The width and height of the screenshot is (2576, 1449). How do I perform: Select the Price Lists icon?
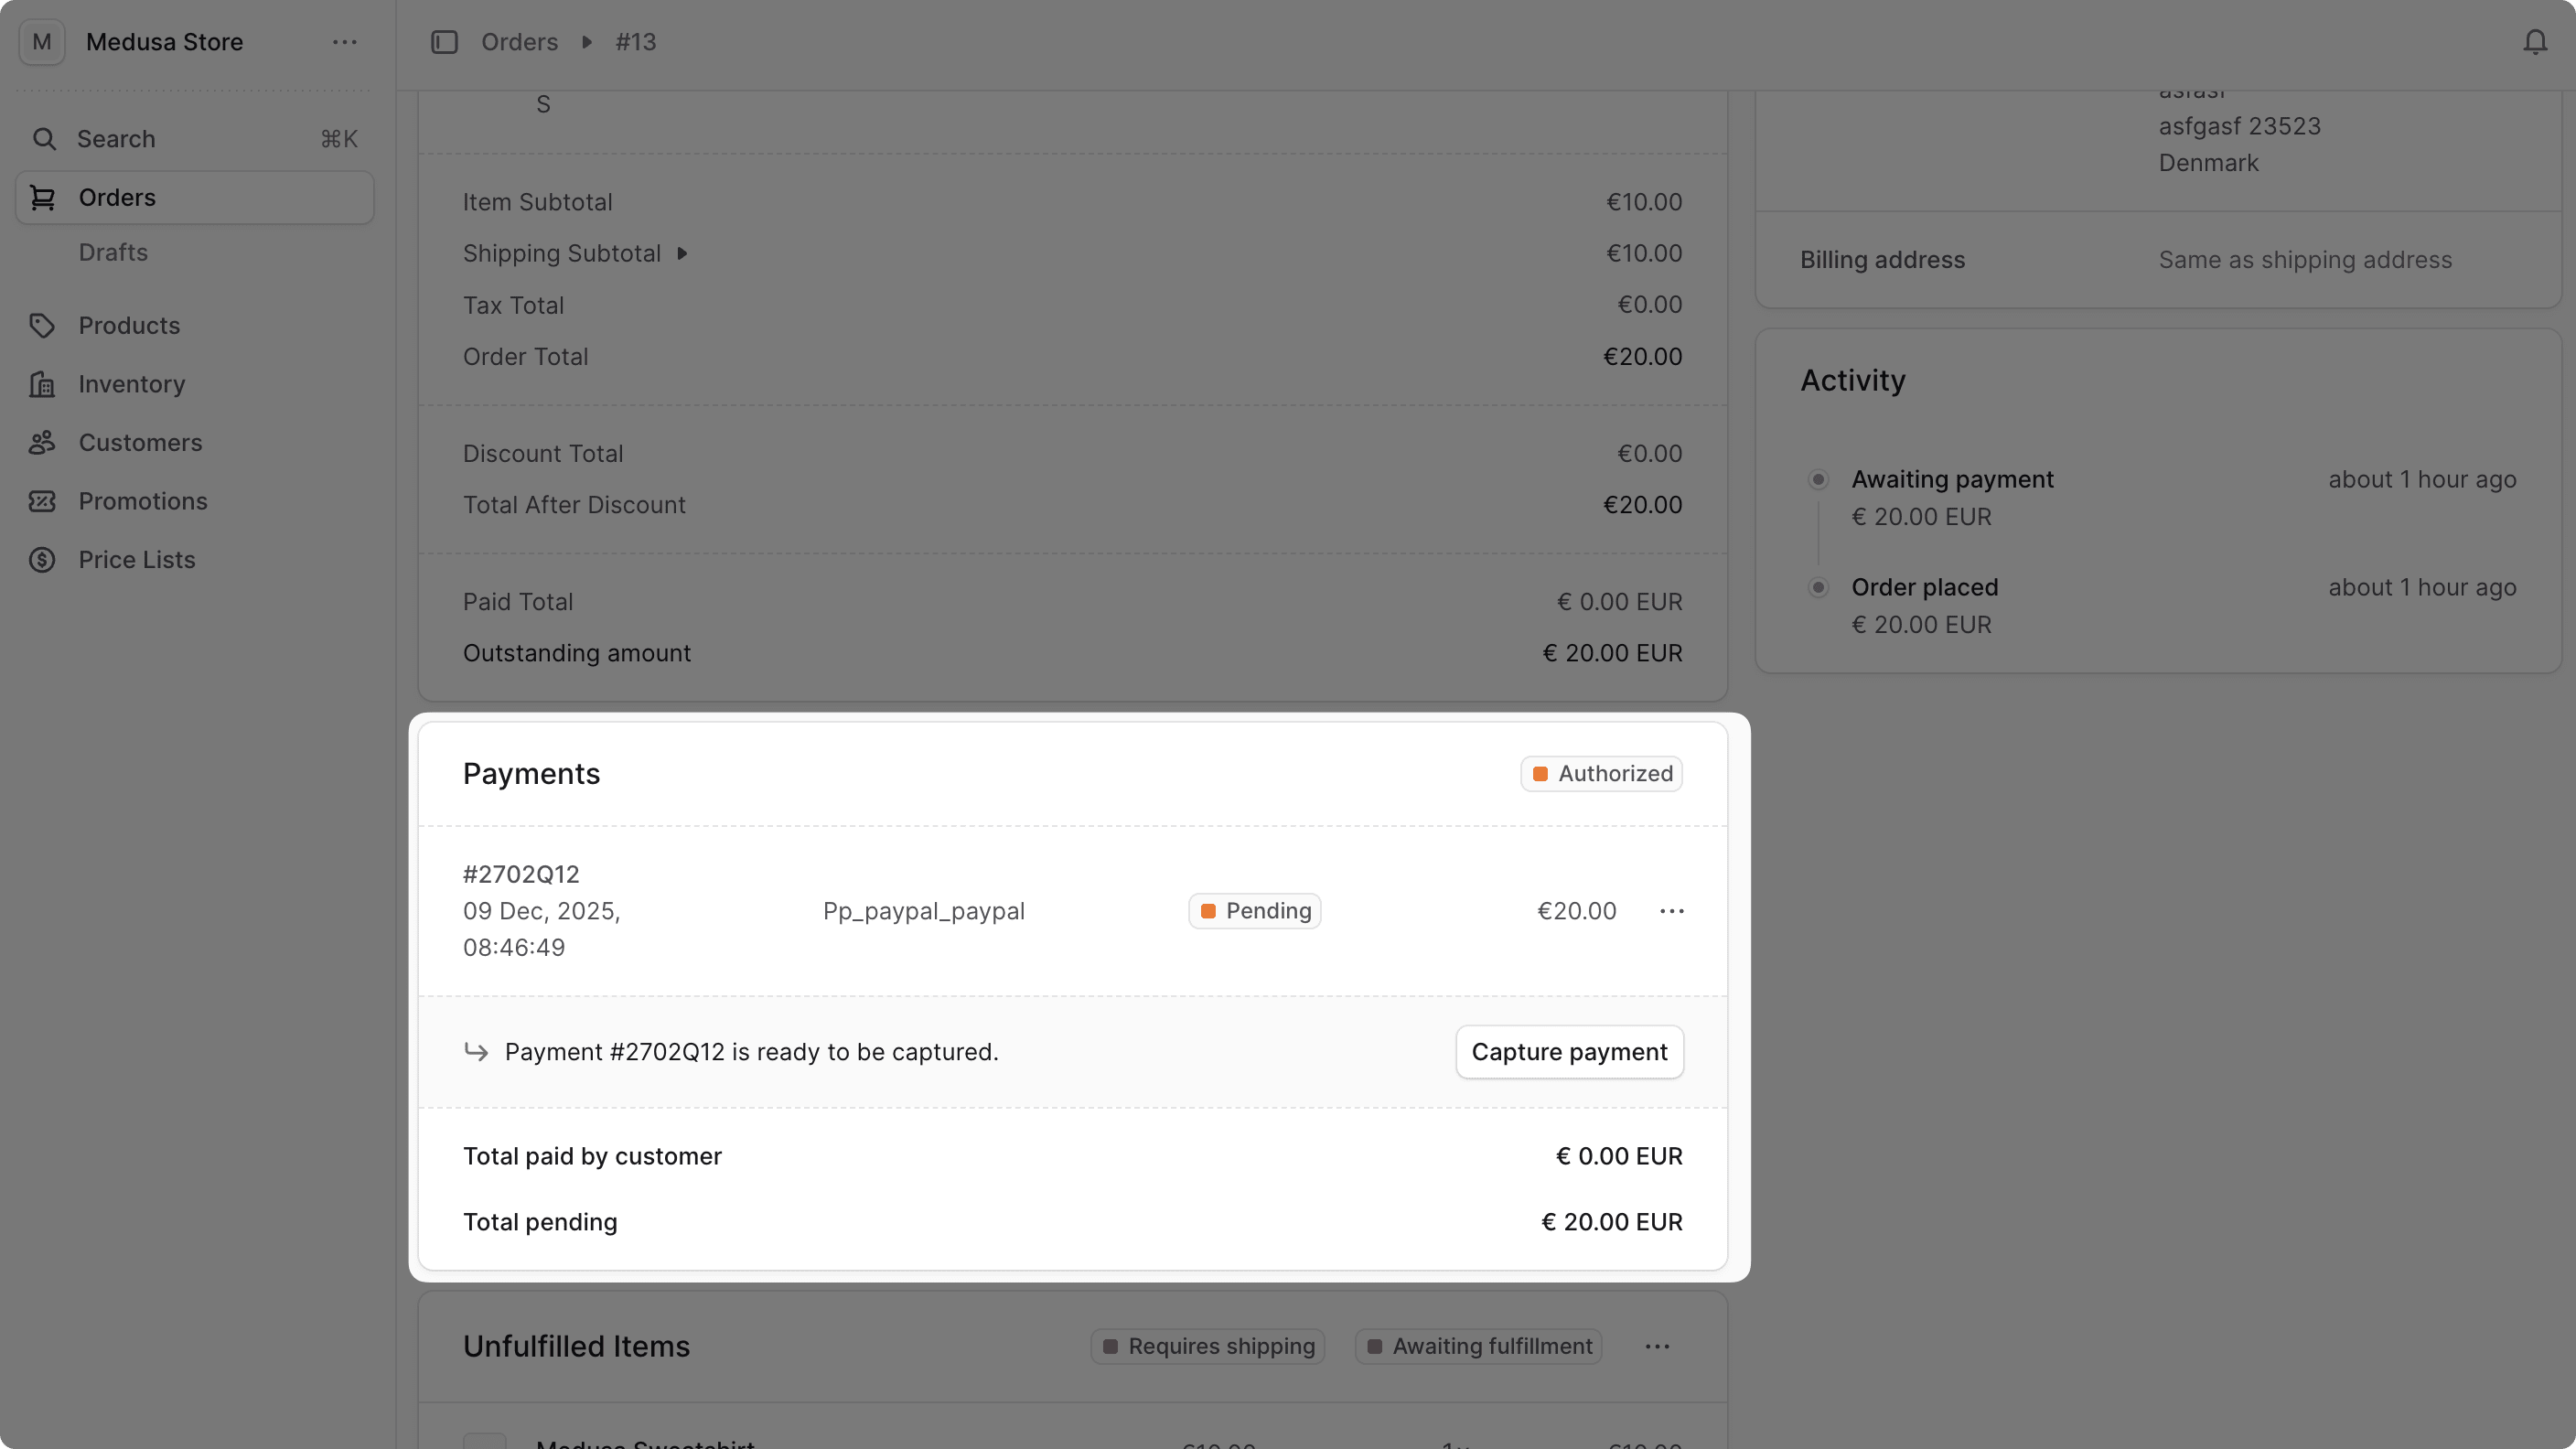(x=43, y=559)
